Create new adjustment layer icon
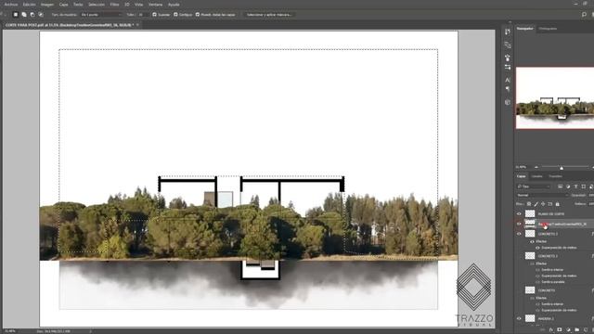The width and height of the screenshot is (594, 334). 568,330
